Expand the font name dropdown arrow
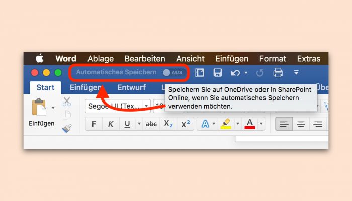Screen dimensions: 352x201 146,106
